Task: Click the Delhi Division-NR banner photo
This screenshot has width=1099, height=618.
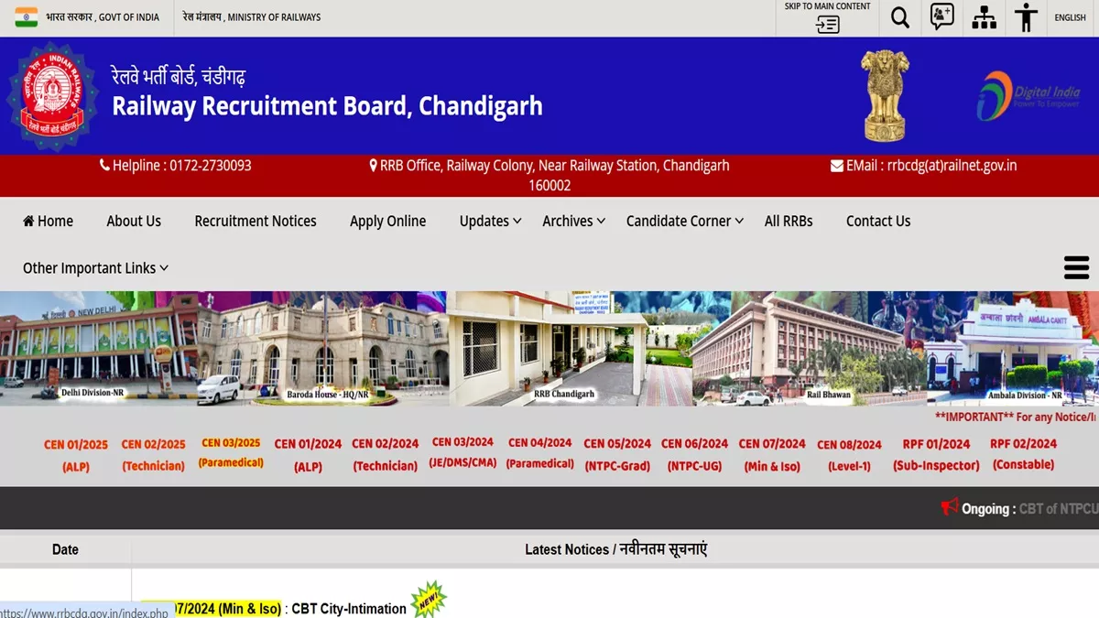Action: pos(99,349)
